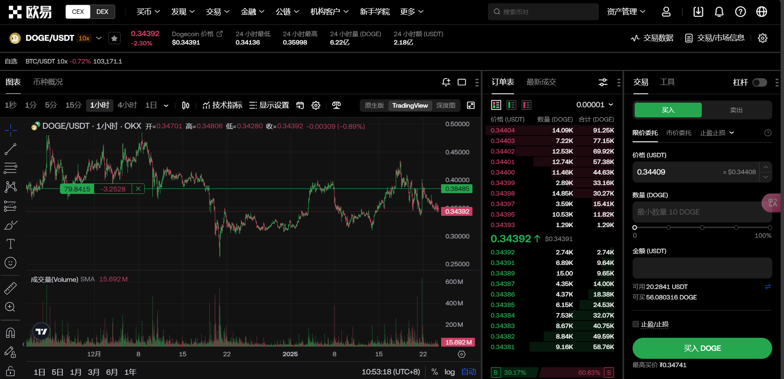Expand the 资产管理 dropdown
This screenshot has width=784, height=379.
tap(626, 12)
